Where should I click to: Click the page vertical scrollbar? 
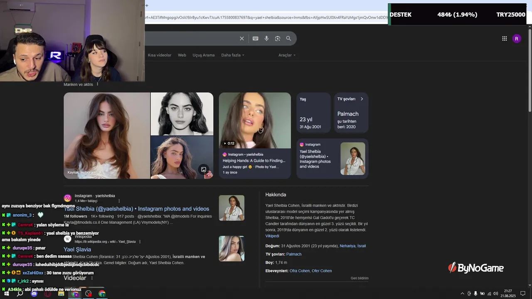[x=530, y=71]
